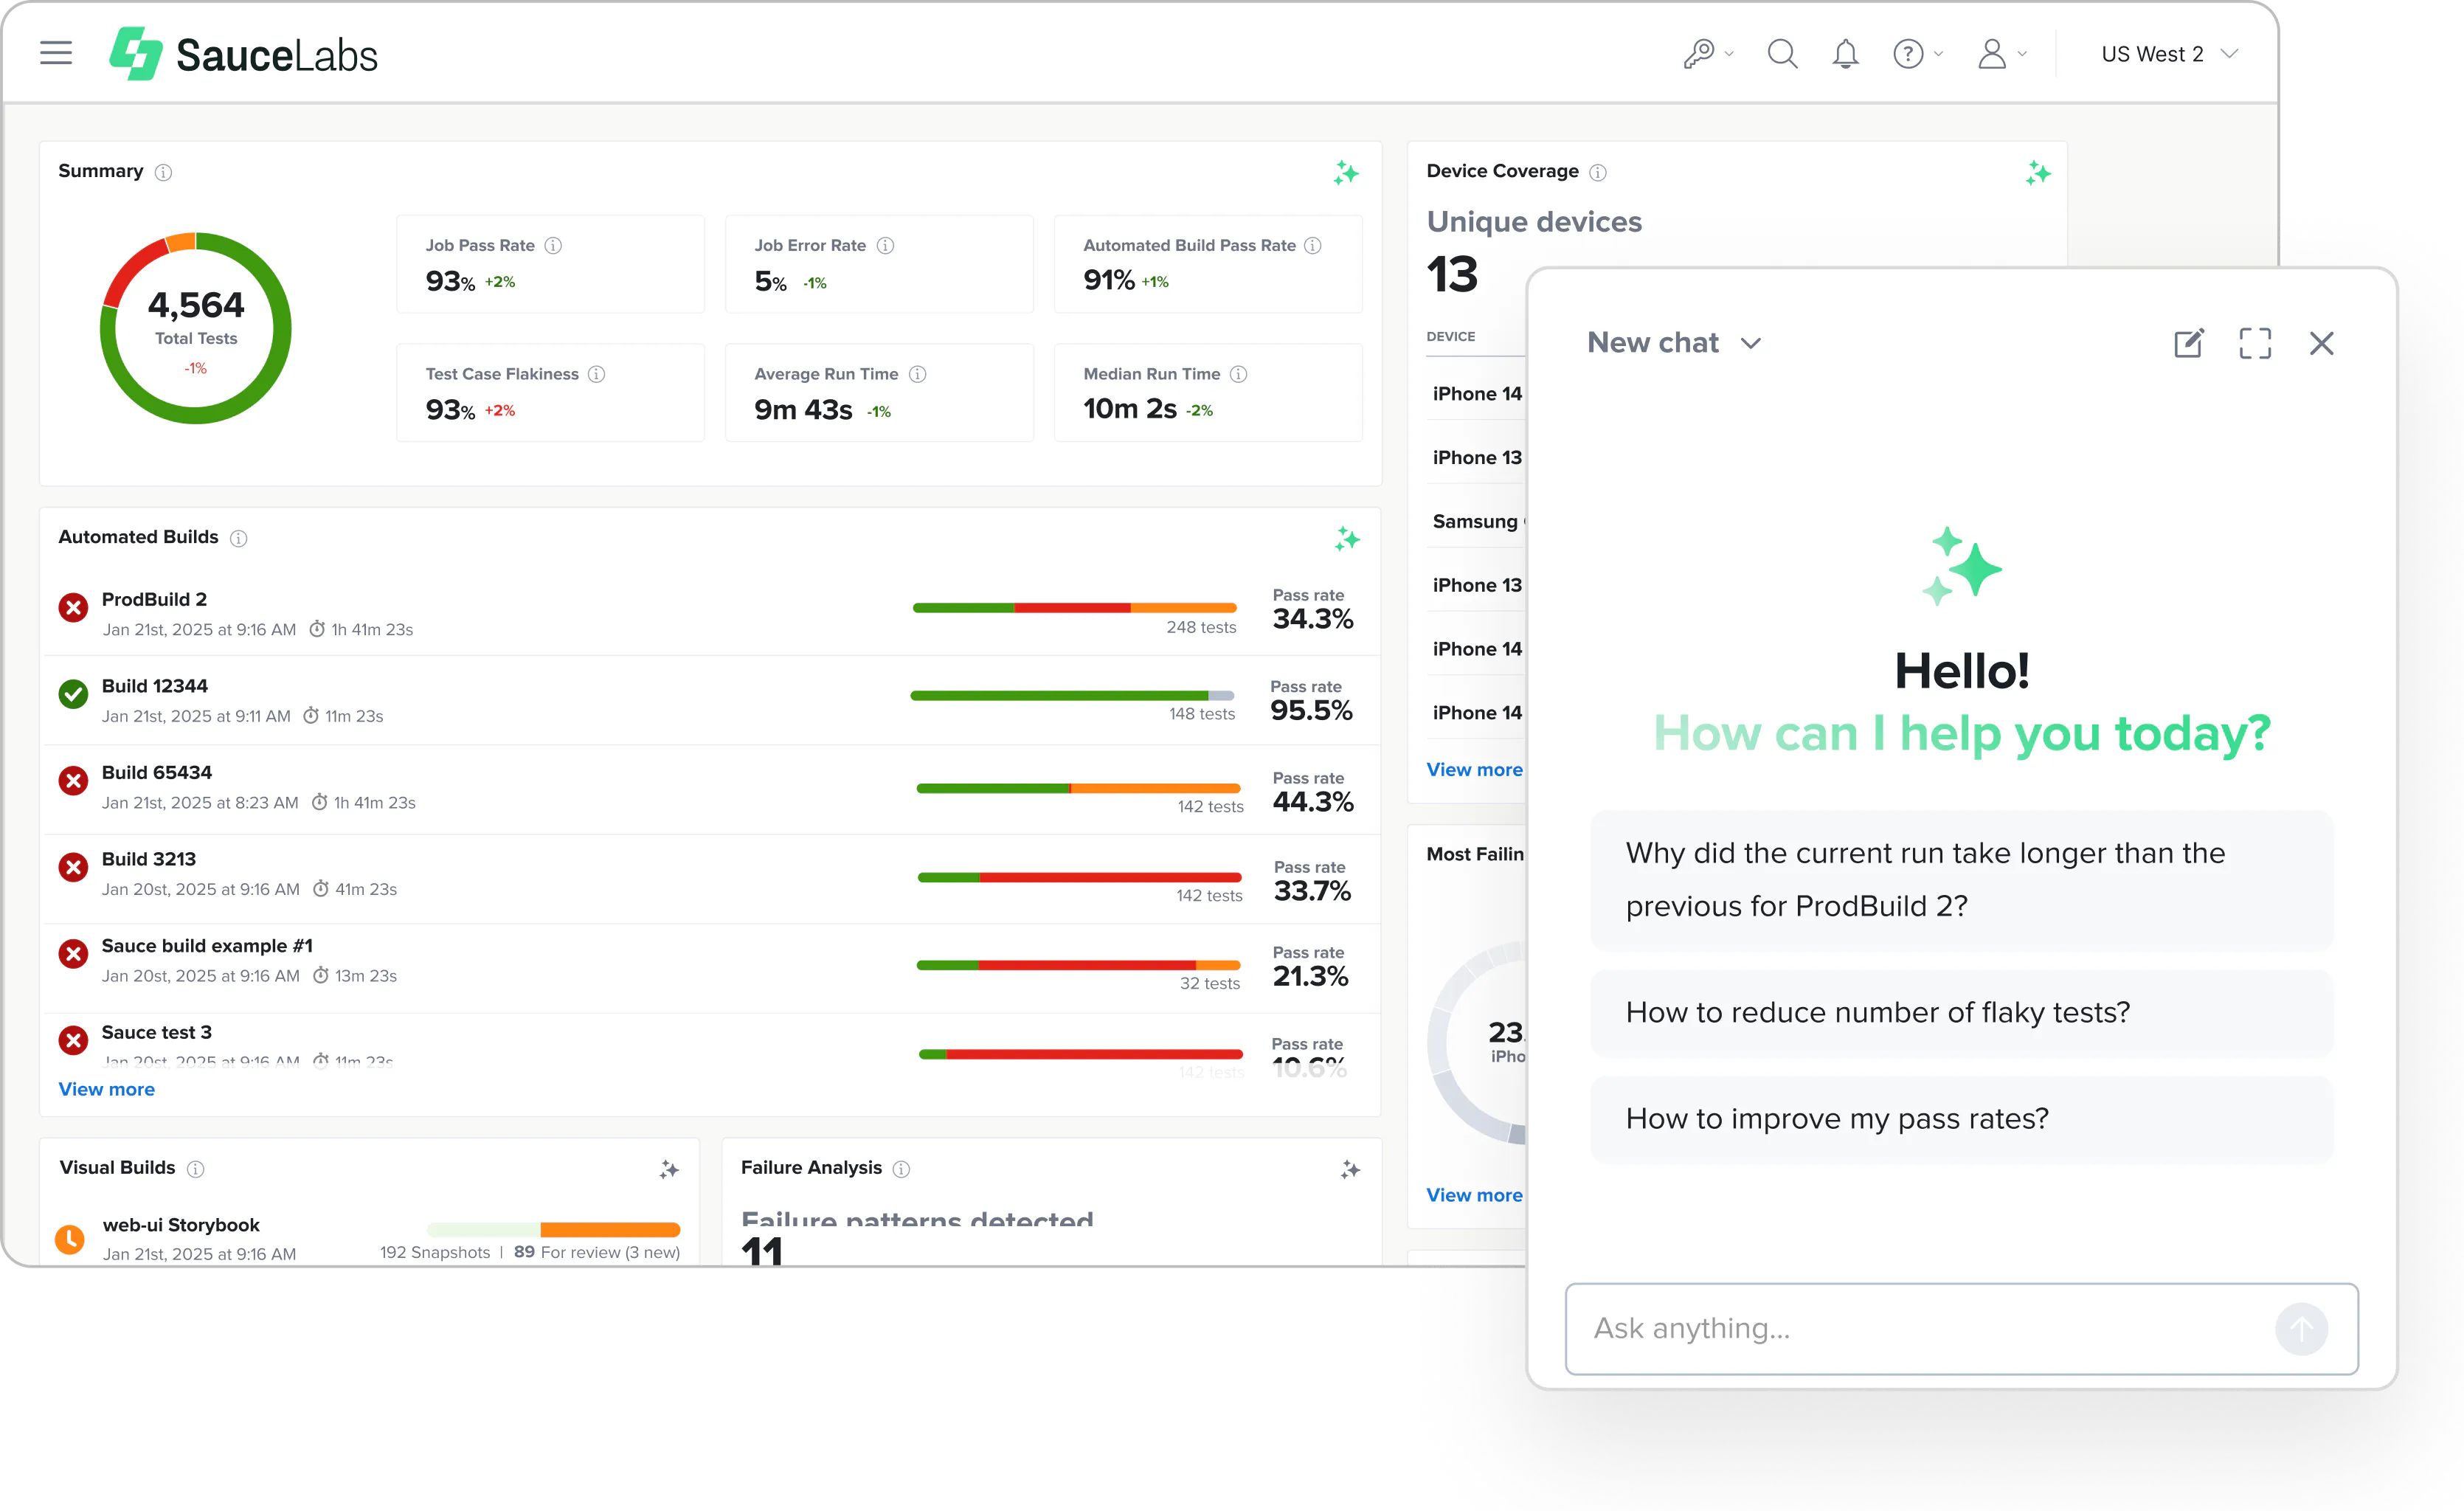Open Build 3213
This screenshot has width=2464, height=1511.
tap(149, 859)
